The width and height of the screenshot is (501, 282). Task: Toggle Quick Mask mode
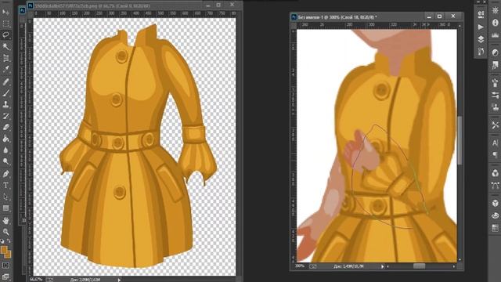coord(5,266)
